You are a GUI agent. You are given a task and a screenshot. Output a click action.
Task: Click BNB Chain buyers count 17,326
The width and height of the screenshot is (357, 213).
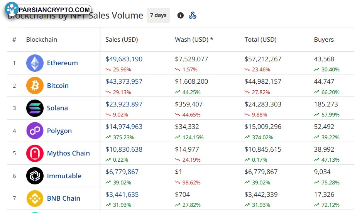point(324,194)
